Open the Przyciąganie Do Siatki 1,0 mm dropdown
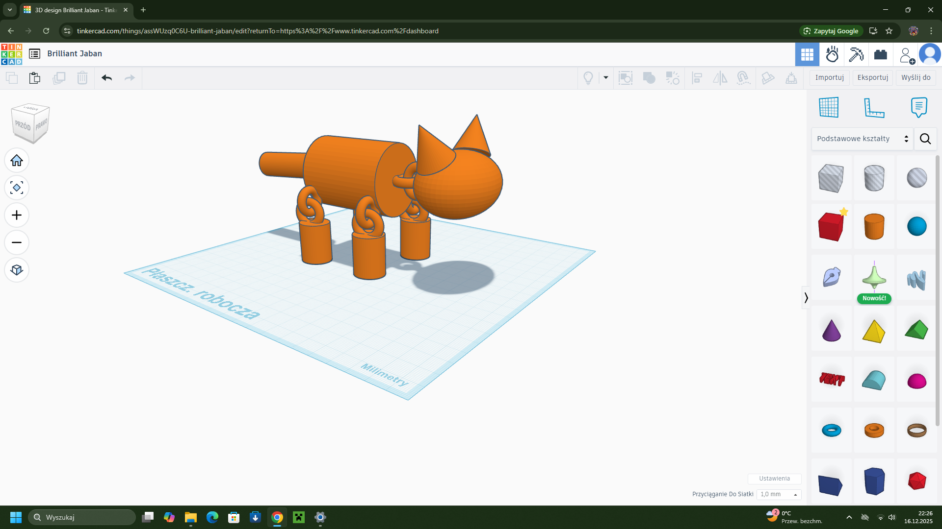The width and height of the screenshot is (942, 529). [x=779, y=495]
